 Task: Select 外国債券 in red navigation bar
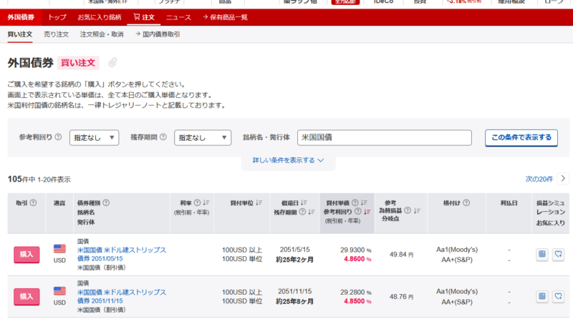[x=21, y=17]
